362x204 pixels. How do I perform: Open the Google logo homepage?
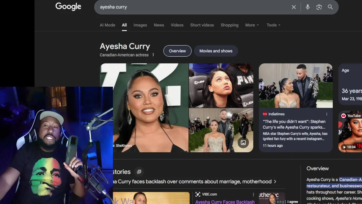[68, 7]
